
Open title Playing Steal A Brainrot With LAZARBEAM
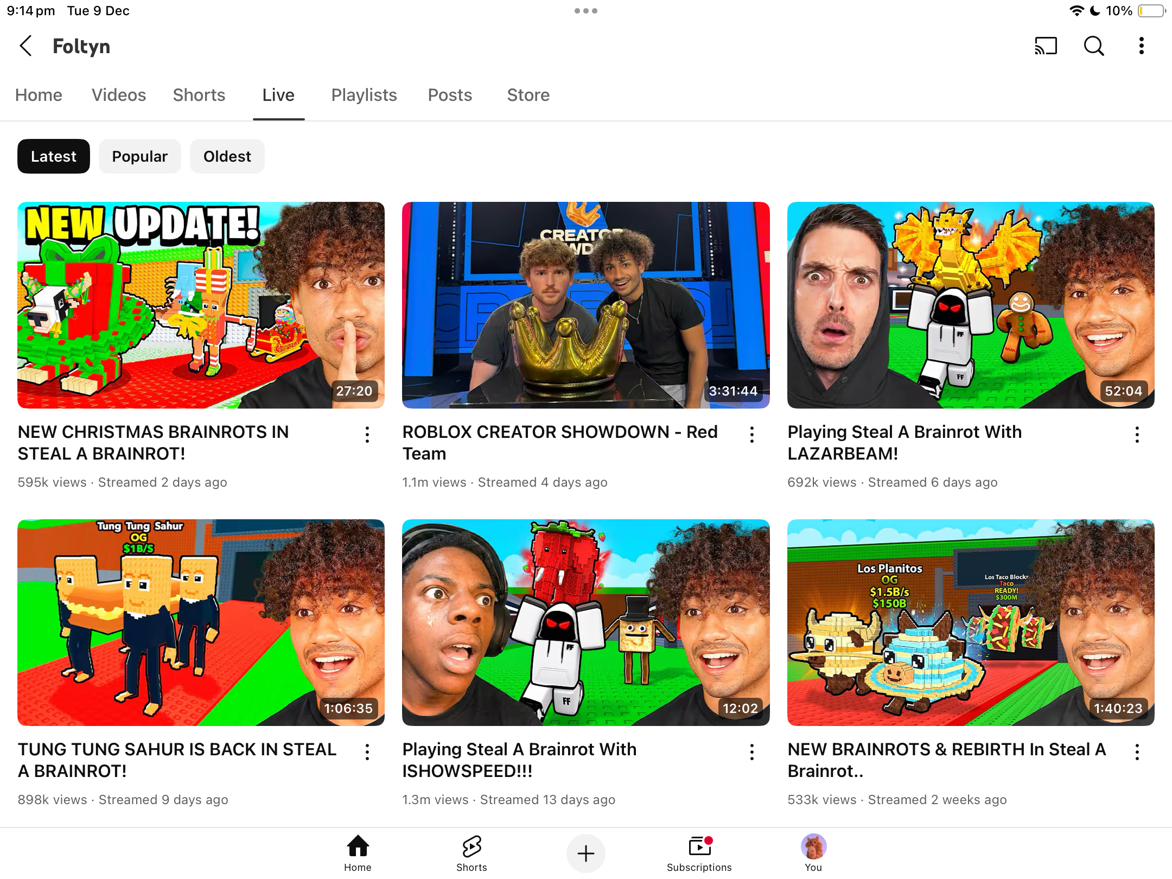[904, 443]
